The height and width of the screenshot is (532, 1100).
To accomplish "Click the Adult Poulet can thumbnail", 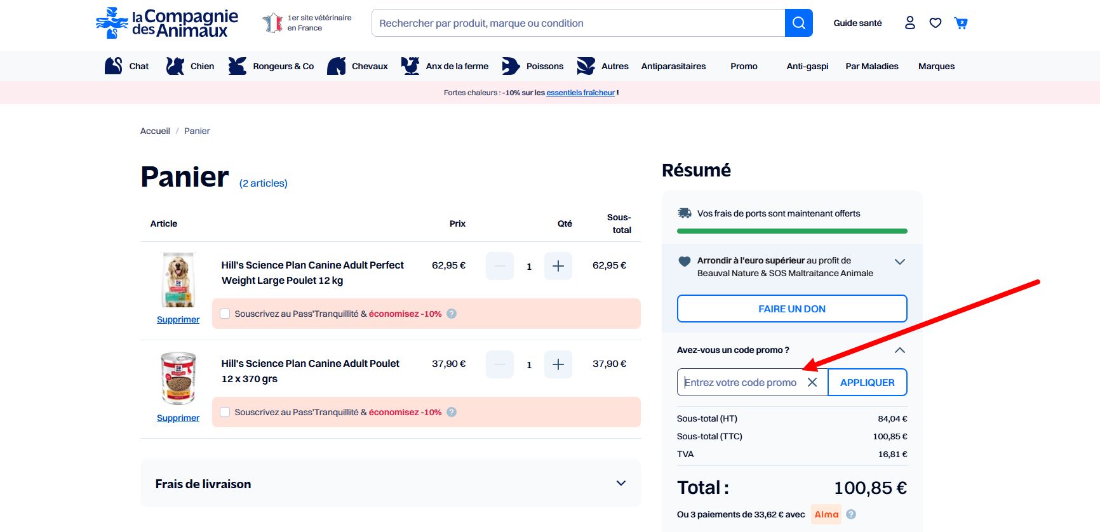I will coord(178,378).
